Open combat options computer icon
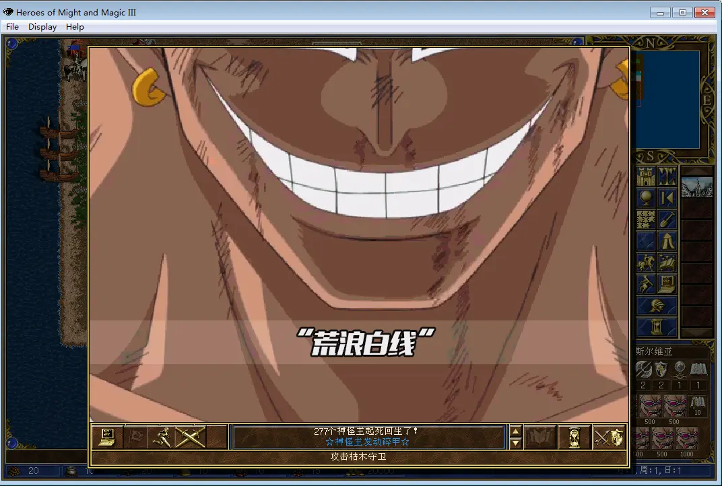This screenshot has height=486, width=722. pos(106,438)
